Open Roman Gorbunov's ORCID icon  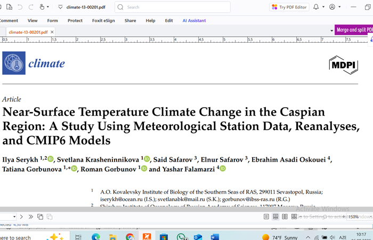pyautogui.click(x=144, y=169)
